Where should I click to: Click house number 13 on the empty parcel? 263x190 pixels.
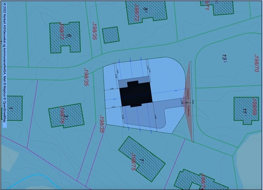[224, 58]
